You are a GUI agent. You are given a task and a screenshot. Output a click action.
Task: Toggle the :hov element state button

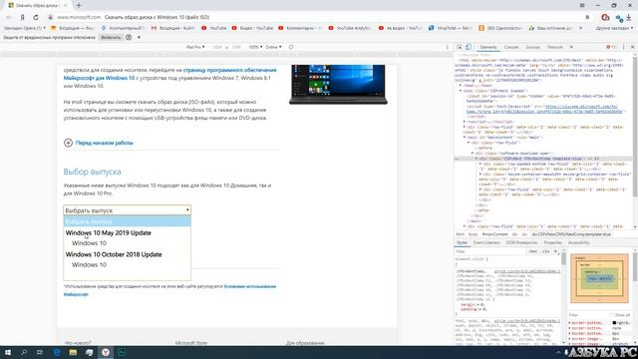pos(532,251)
